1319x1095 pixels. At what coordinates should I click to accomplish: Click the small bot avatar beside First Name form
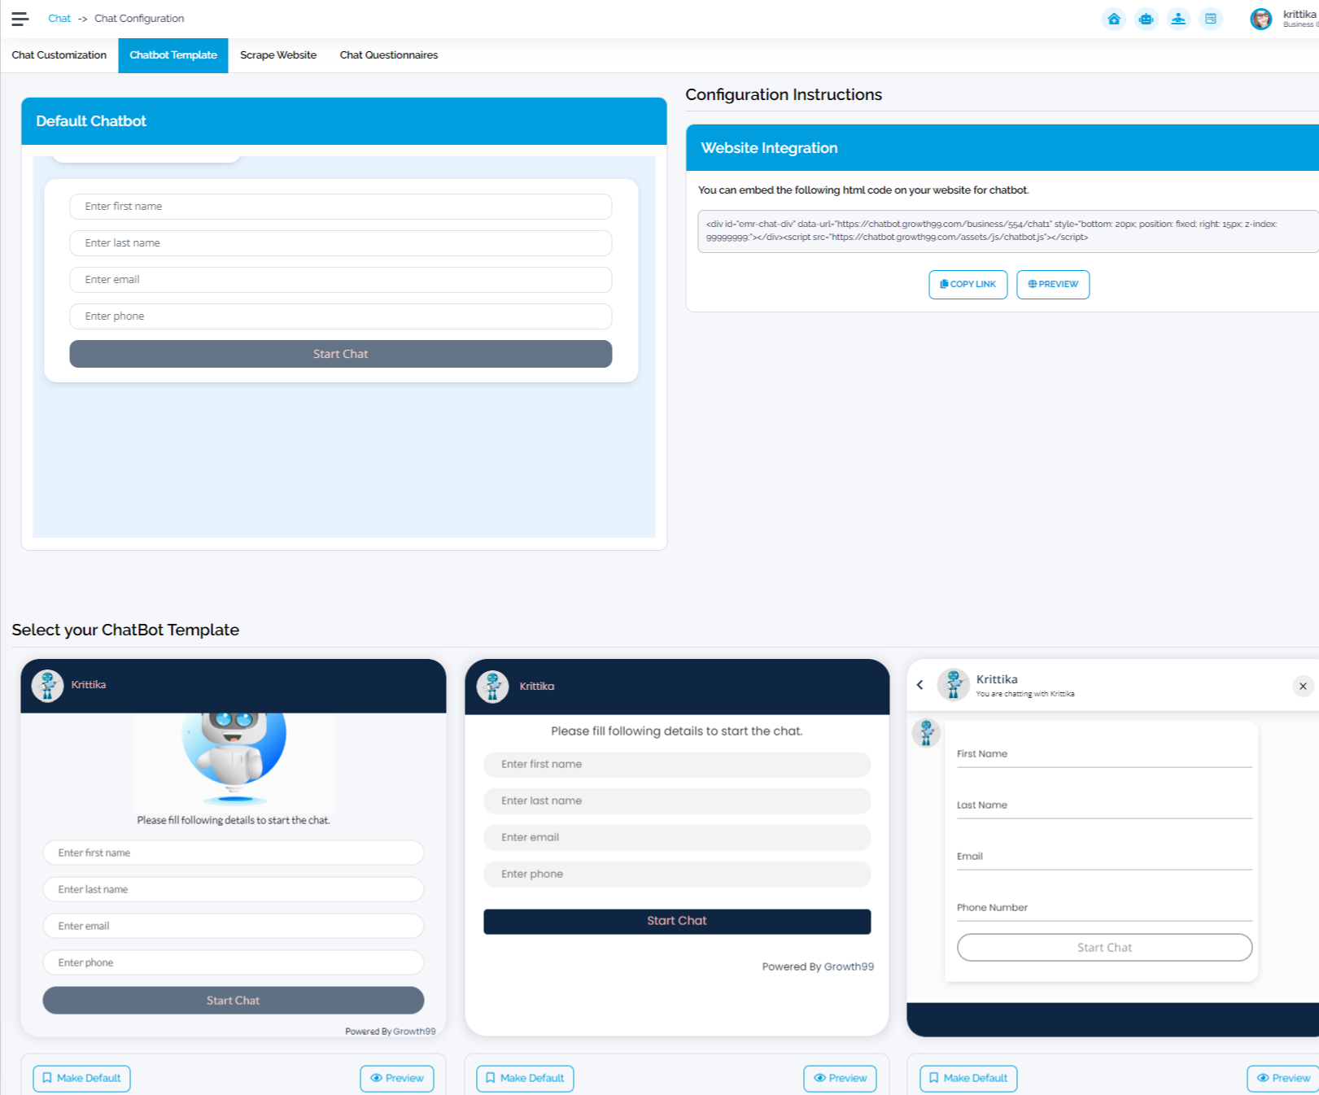pos(926,733)
